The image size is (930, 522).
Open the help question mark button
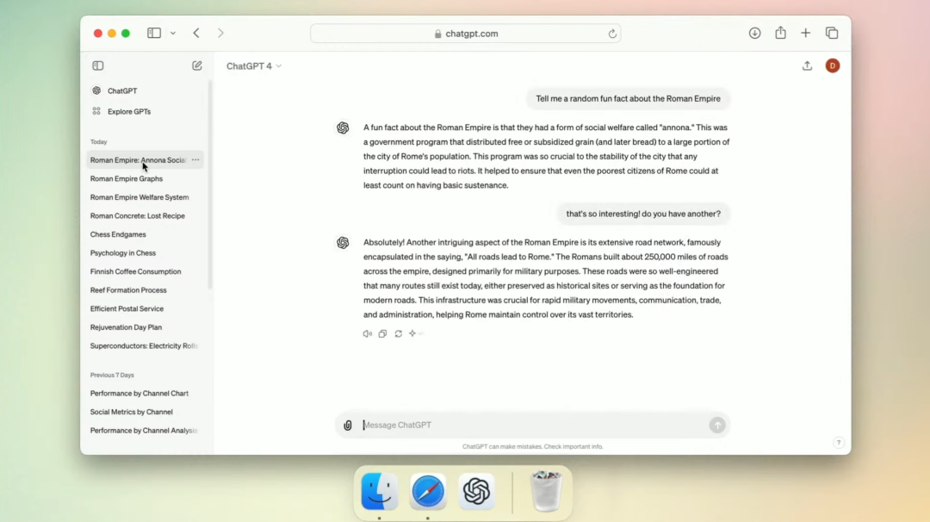pyautogui.click(x=838, y=443)
